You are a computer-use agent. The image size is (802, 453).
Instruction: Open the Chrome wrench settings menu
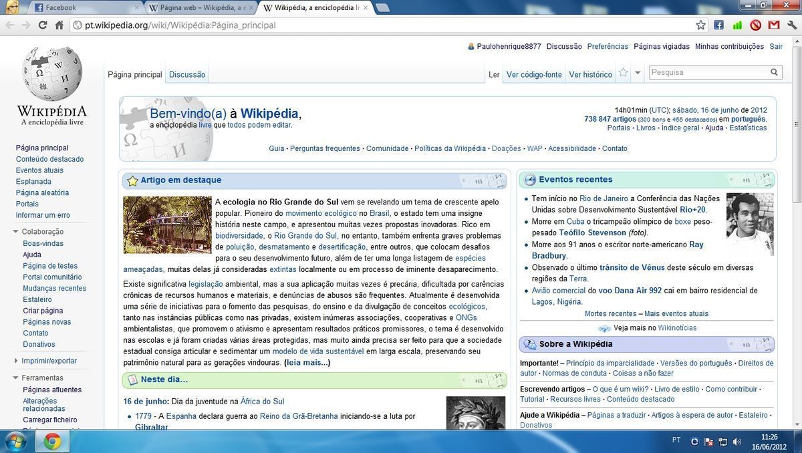click(793, 25)
